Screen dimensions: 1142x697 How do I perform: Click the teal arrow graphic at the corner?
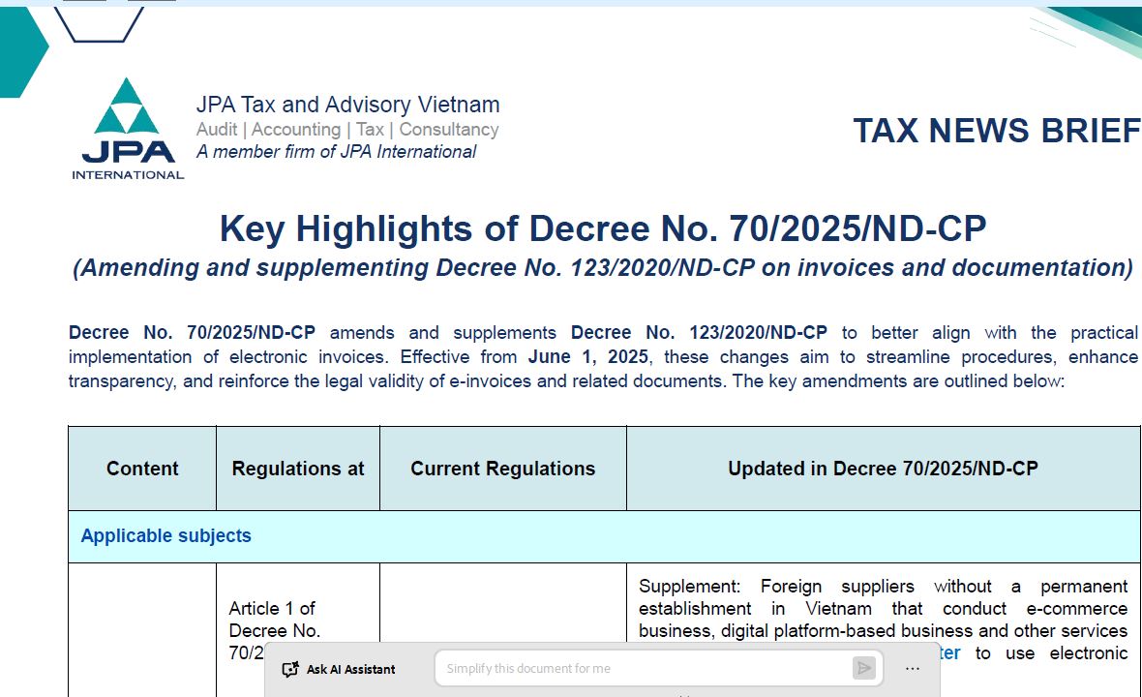(x=22, y=51)
